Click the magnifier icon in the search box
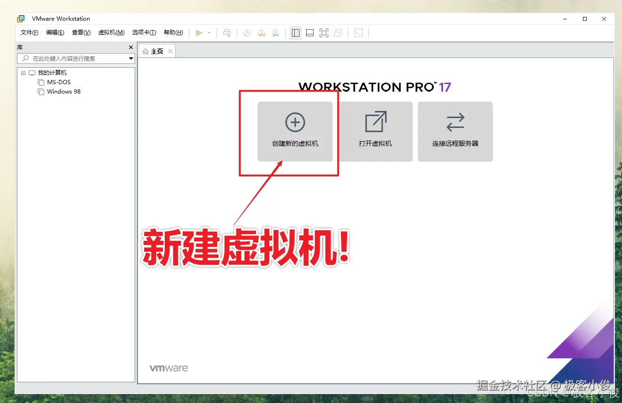 25,58
